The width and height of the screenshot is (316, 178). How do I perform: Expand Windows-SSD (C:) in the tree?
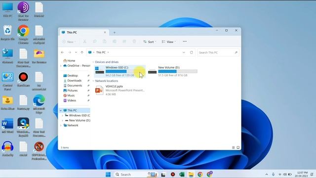click(x=63, y=115)
